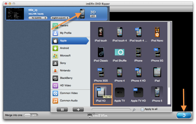The height and width of the screenshot is (124, 196).
Task: Select the iPod Nano profile
Action: (x=157, y=34)
